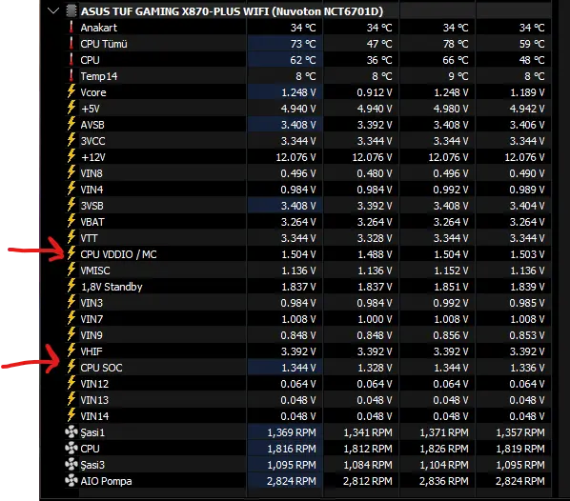570x501 pixels.
Task: Click the lightning icon beside +5V
Action: click(x=71, y=109)
